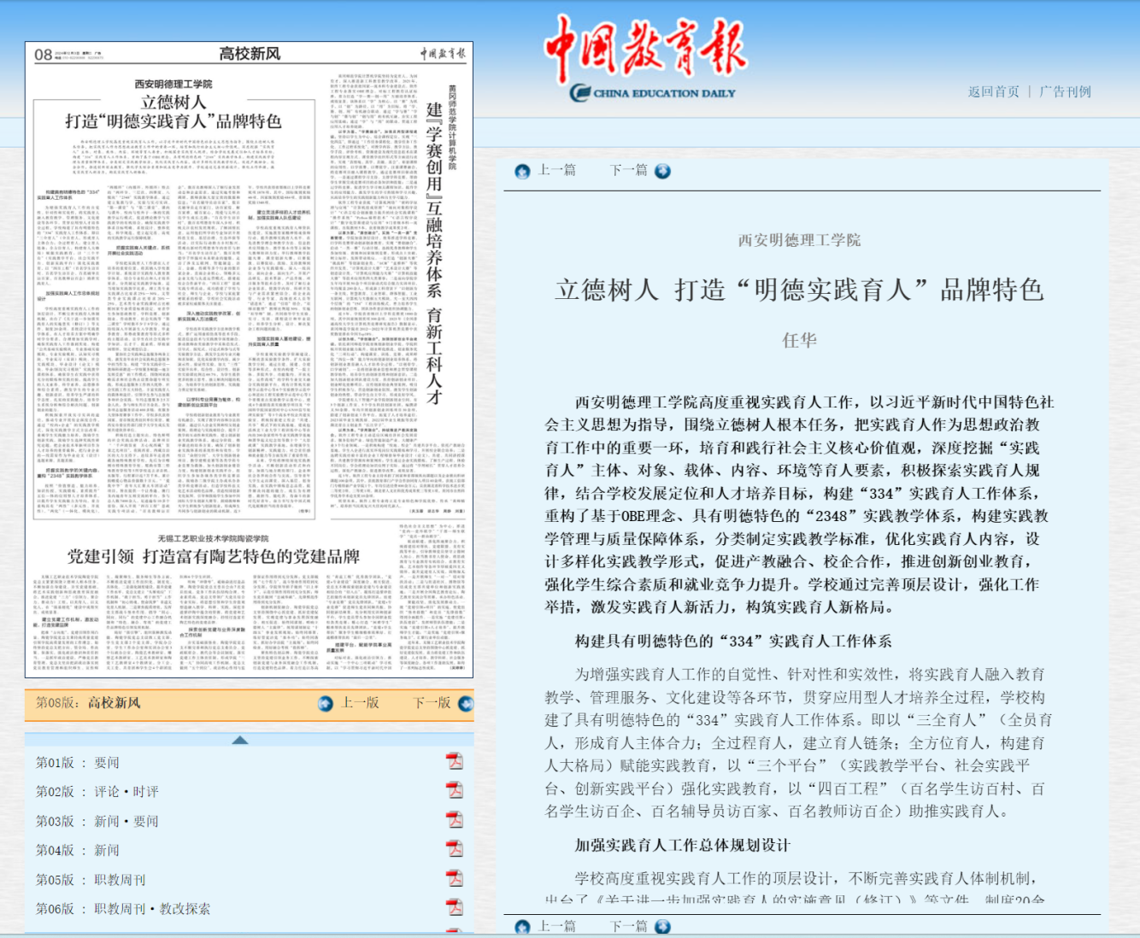Open page link 第04版：新闻

tap(75, 850)
